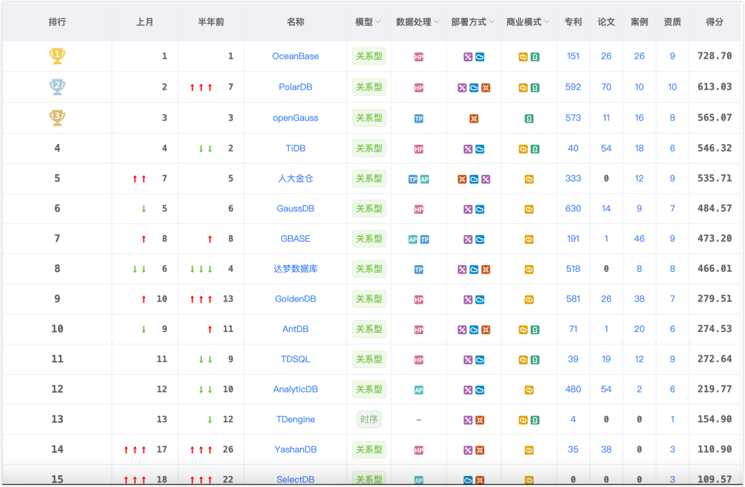Click the 时序 model tag for TDengine

coord(369,419)
